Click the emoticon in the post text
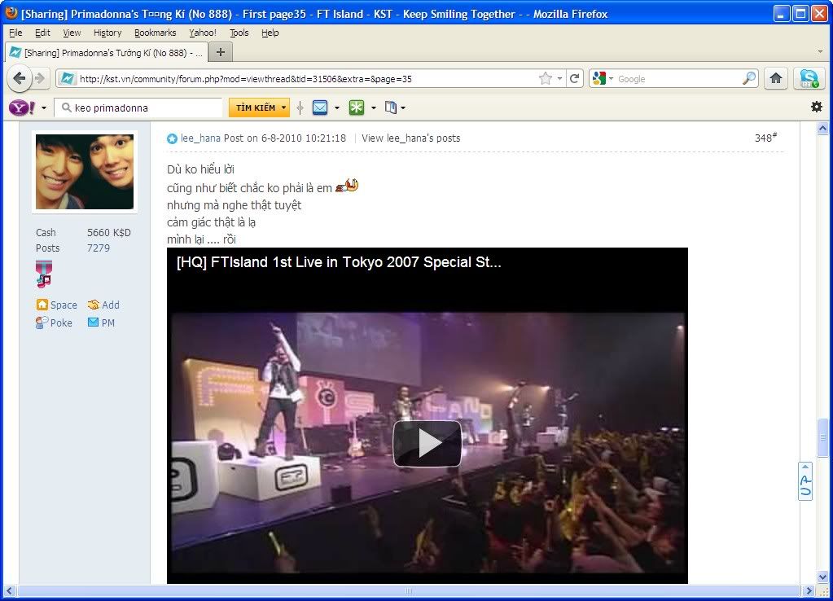This screenshot has height=601, width=833. [347, 186]
